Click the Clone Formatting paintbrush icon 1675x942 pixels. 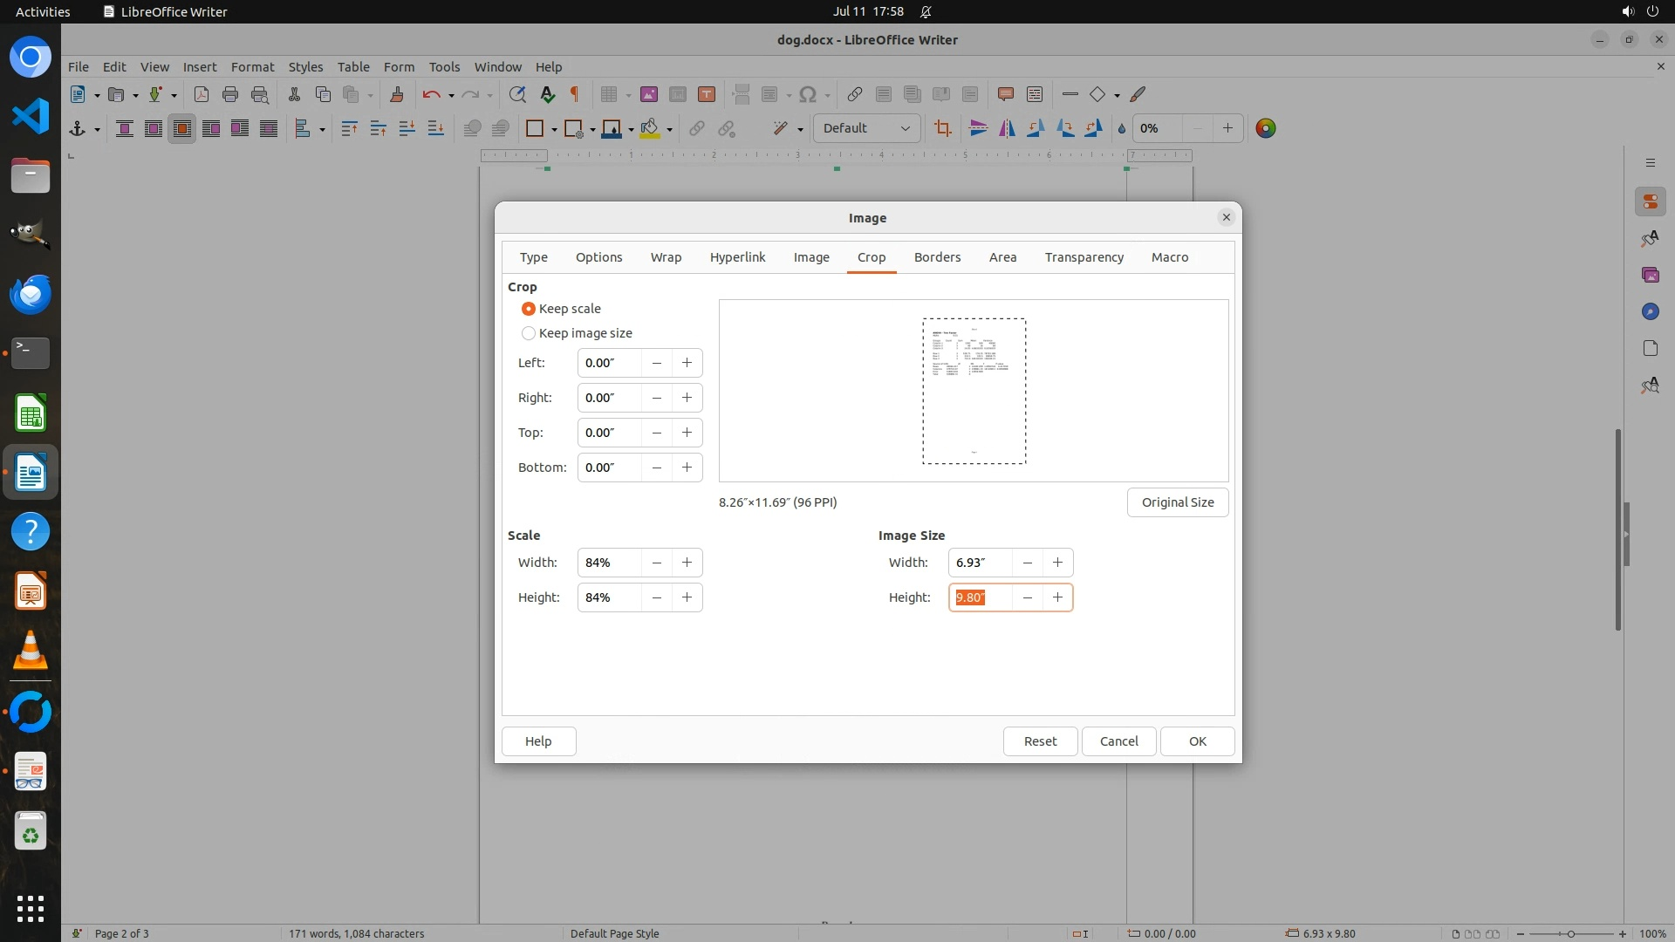[x=397, y=95]
